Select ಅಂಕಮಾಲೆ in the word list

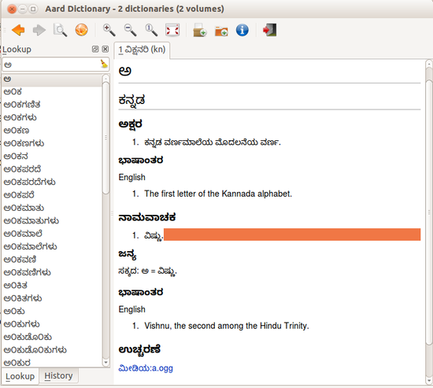pos(52,234)
